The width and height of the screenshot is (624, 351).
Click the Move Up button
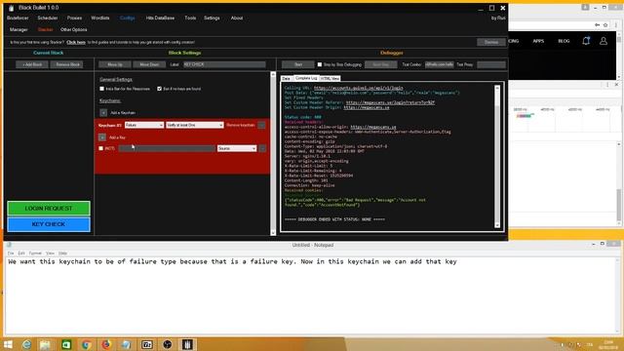[x=115, y=64]
